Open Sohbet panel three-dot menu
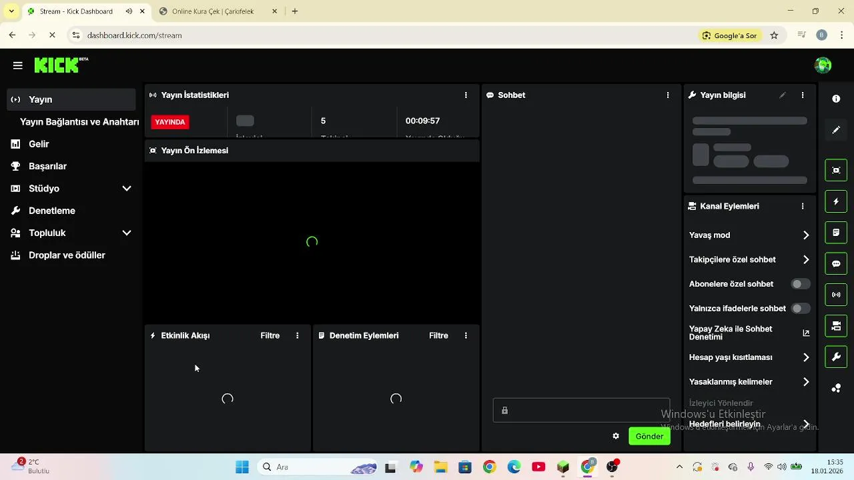This screenshot has width=854, height=480. pyautogui.click(x=668, y=95)
